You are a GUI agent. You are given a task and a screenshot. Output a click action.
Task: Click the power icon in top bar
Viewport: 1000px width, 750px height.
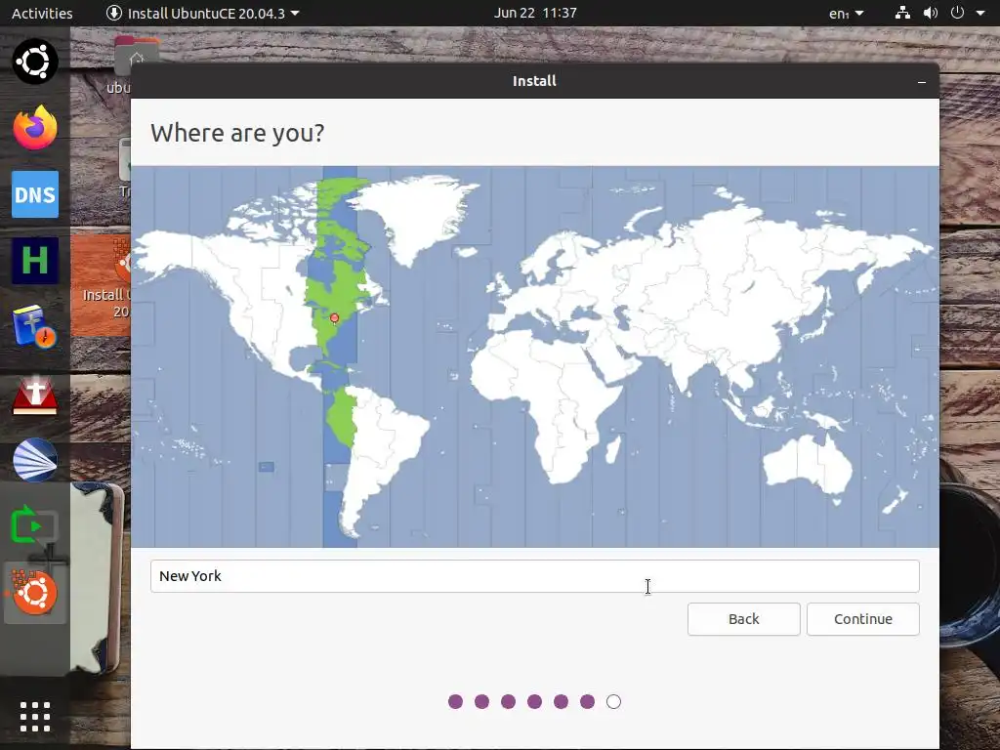(x=957, y=13)
